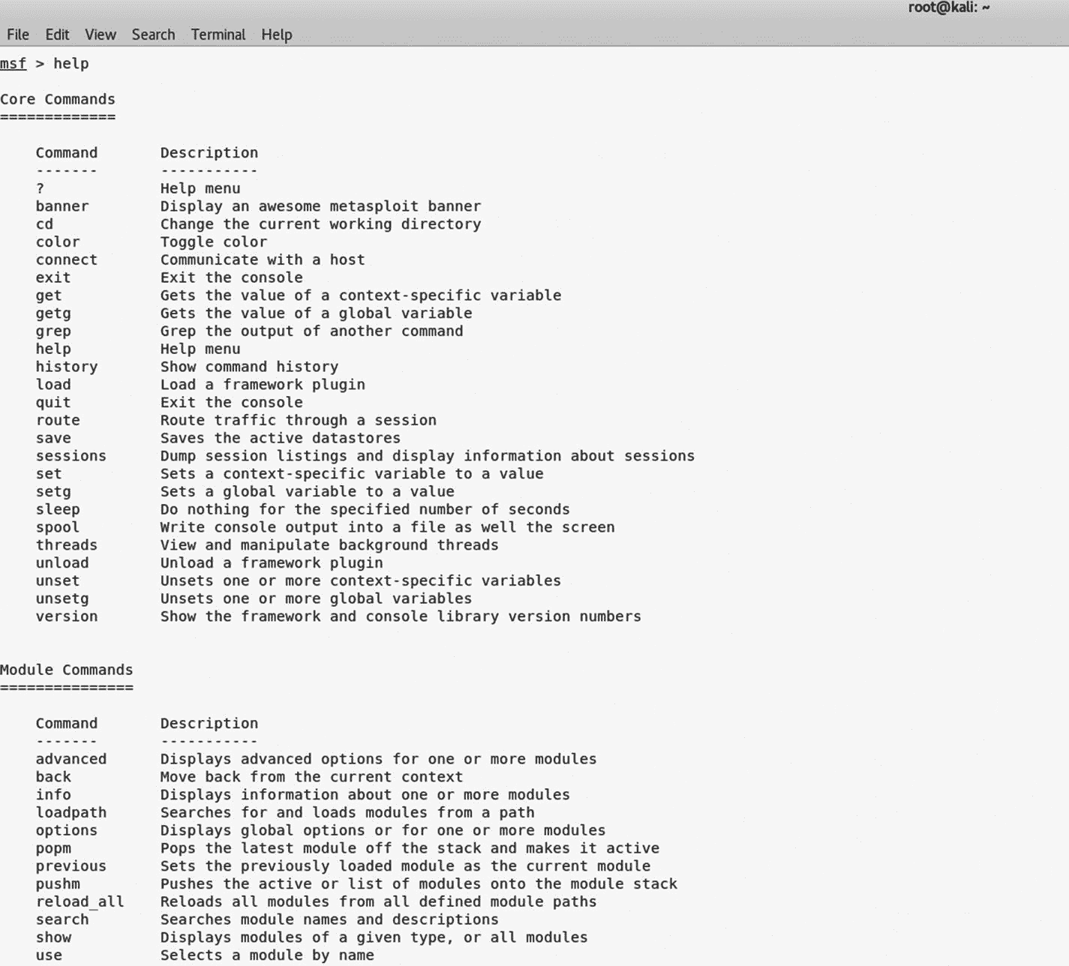Image resolution: width=1069 pixels, height=966 pixels.
Task: Click 'Route traffic through a session' text
Action: point(299,421)
